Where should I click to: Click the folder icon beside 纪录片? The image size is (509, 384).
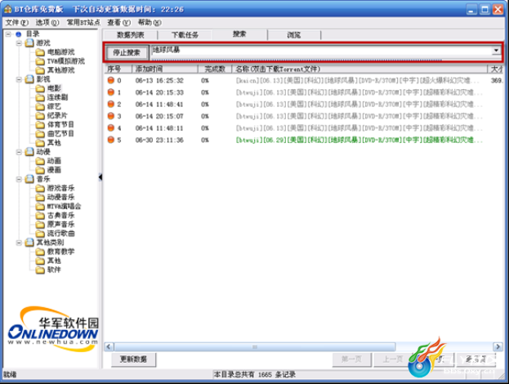coord(40,116)
